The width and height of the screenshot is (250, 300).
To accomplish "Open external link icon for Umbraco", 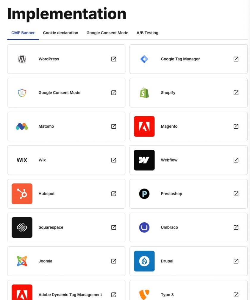I will click(236, 227).
